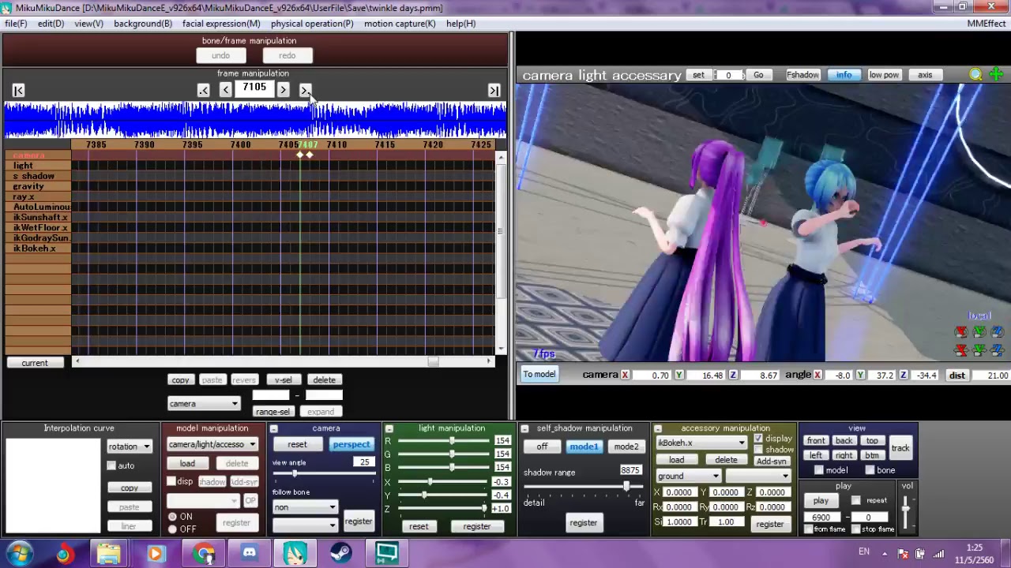Enable the auto interpolation checkbox
Image resolution: width=1011 pixels, height=568 pixels.
[x=111, y=465]
